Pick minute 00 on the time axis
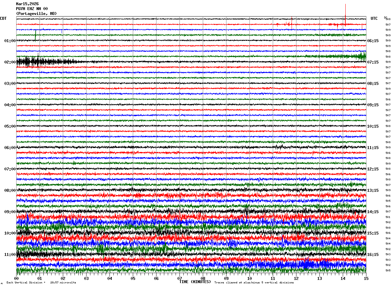The width and height of the screenshot is (392, 287). coord(17,278)
